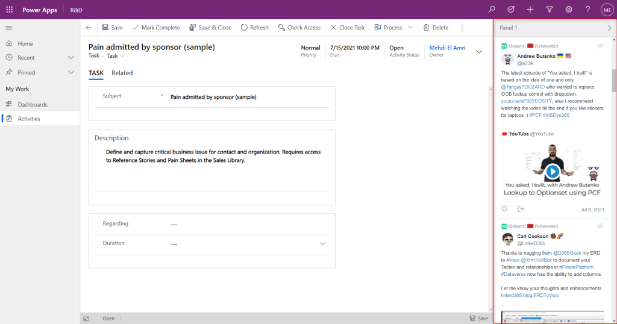Open Dashboards in the left navigation
The image size is (617, 324).
(x=33, y=104)
